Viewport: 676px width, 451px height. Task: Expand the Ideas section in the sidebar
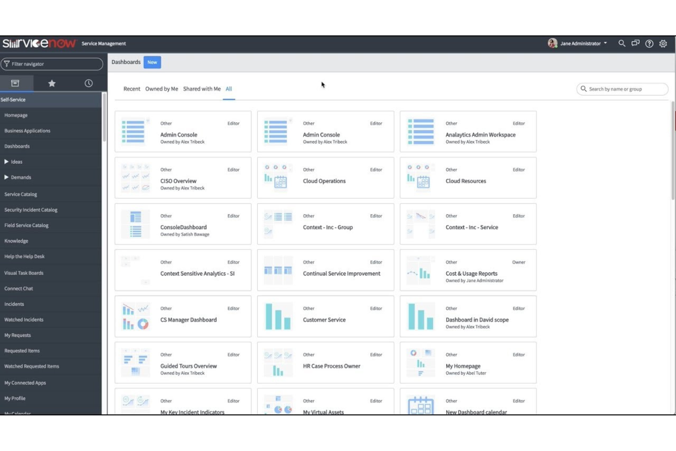[16, 161]
